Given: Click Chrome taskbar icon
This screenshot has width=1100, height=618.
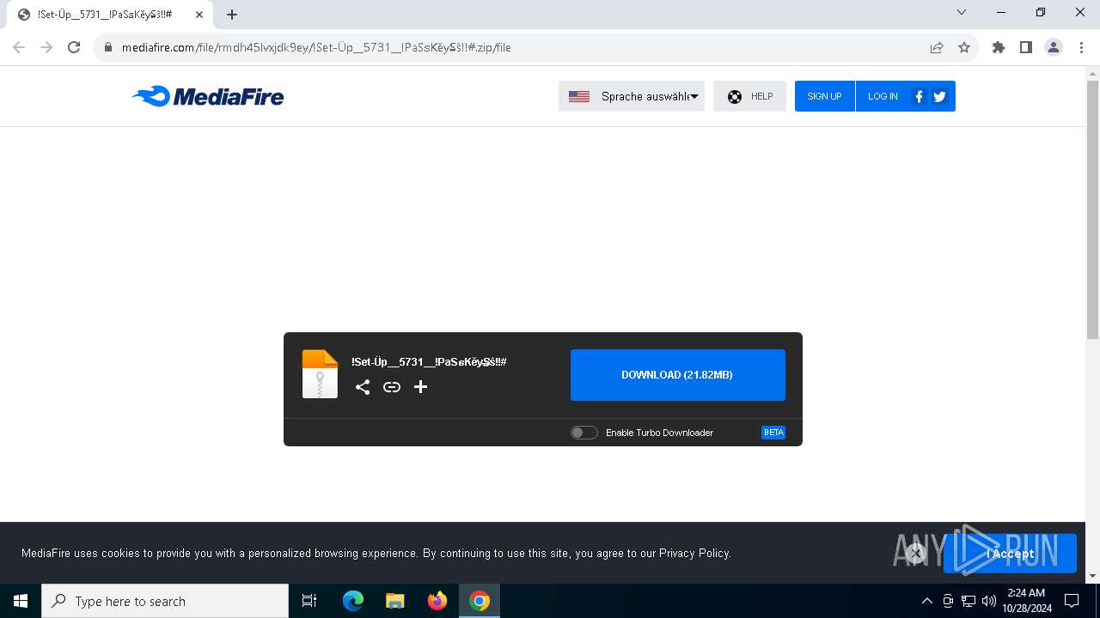Looking at the screenshot, I should coord(480,601).
